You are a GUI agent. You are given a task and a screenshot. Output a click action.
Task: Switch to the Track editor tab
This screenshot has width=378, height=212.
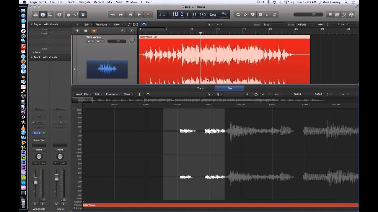201,88
